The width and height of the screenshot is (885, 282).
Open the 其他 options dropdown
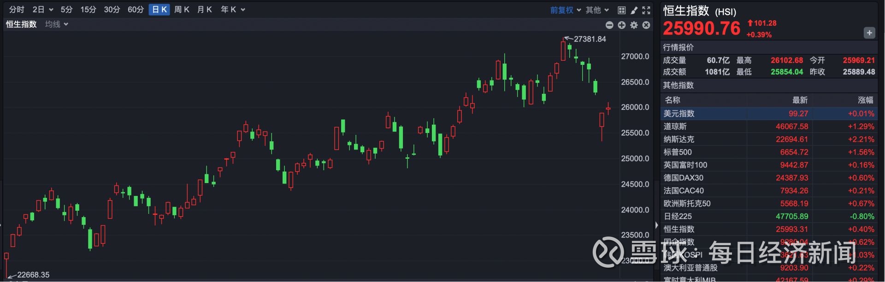click(597, 10)
